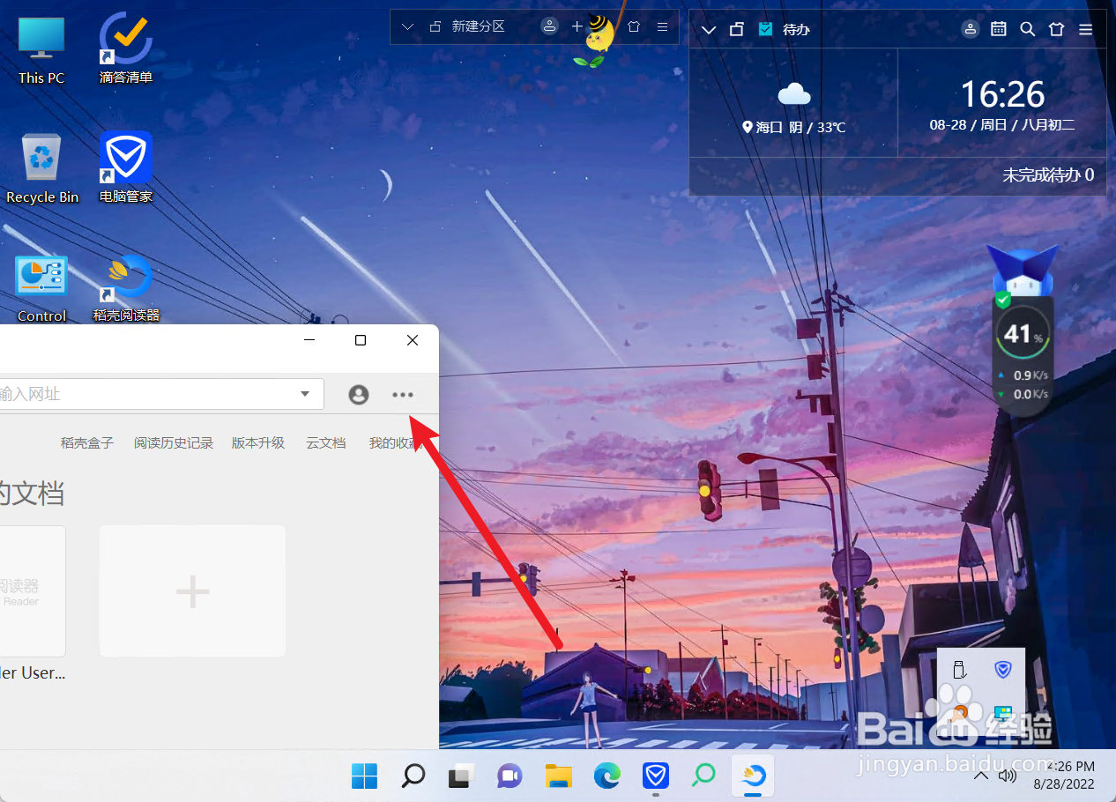Open the volume speaker tray icon

click(x=1008, y=776)
